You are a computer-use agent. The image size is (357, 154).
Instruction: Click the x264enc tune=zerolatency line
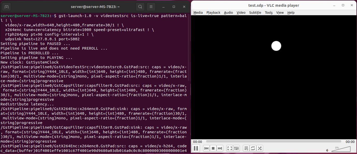point(80,30)
